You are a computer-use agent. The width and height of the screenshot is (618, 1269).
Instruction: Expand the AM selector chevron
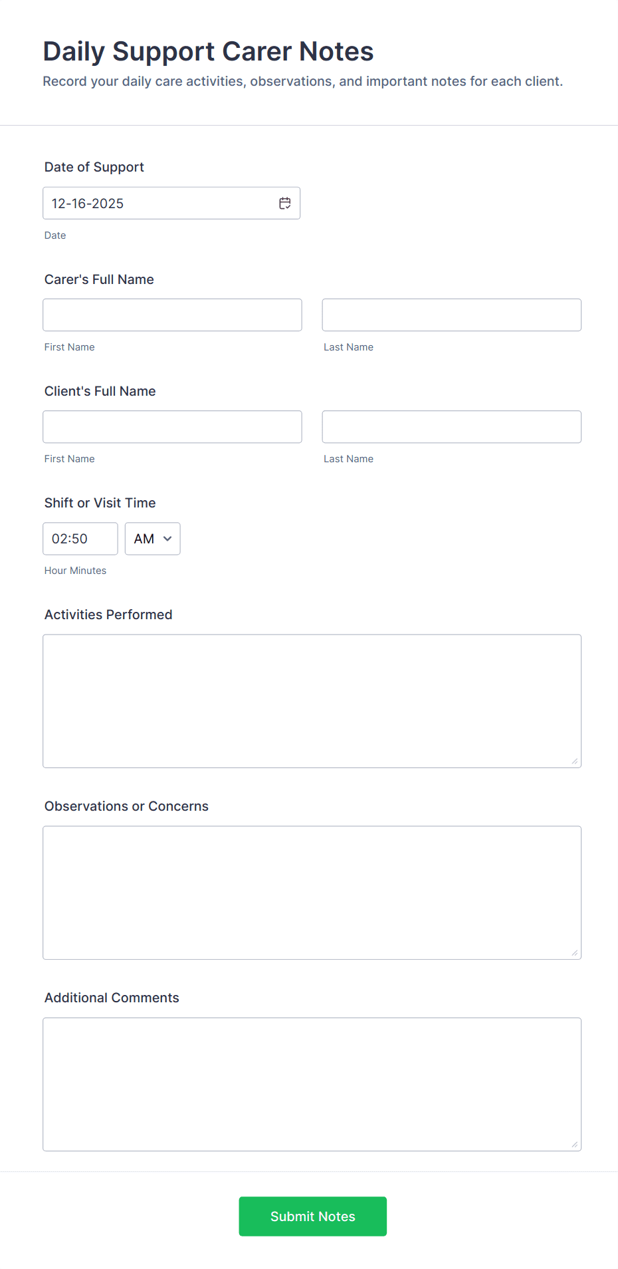click(168, 539)
